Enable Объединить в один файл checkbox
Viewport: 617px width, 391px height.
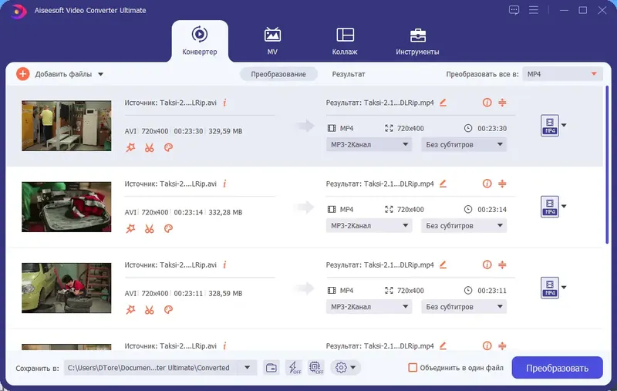413,368
